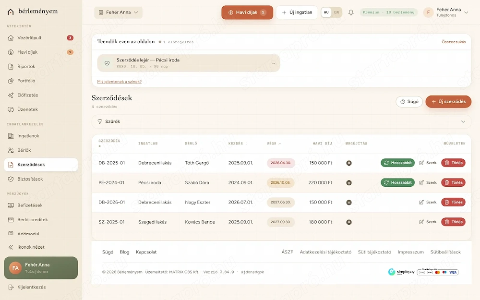Viewport: 480px width, 300px height.
Task: Click the edit pencil for SZ-2025-01
Action: pyautogui.click(x=421, y=222)
